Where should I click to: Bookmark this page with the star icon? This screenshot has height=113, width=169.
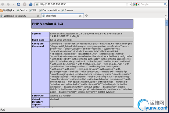(x=127, y=4)
